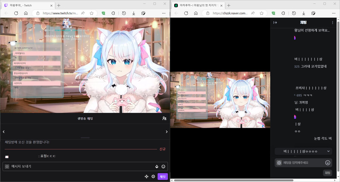Open new tab in Chzzk window
This screenshot has height=182, width=340.
click(x=229, y=5)
